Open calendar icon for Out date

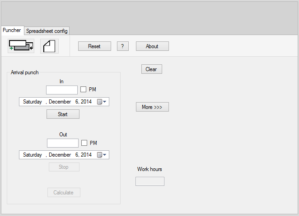tap(101, 155)
